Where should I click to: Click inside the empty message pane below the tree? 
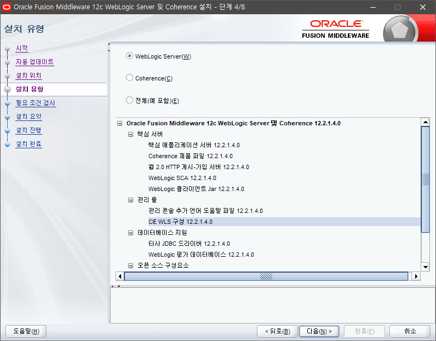(273, 305)
